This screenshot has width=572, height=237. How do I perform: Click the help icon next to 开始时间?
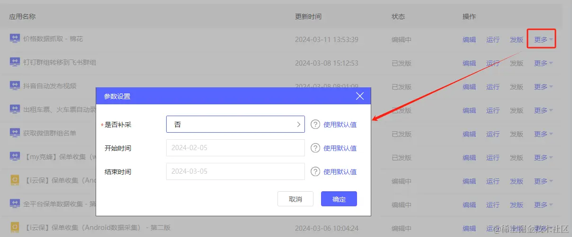[x=315, y=148]
